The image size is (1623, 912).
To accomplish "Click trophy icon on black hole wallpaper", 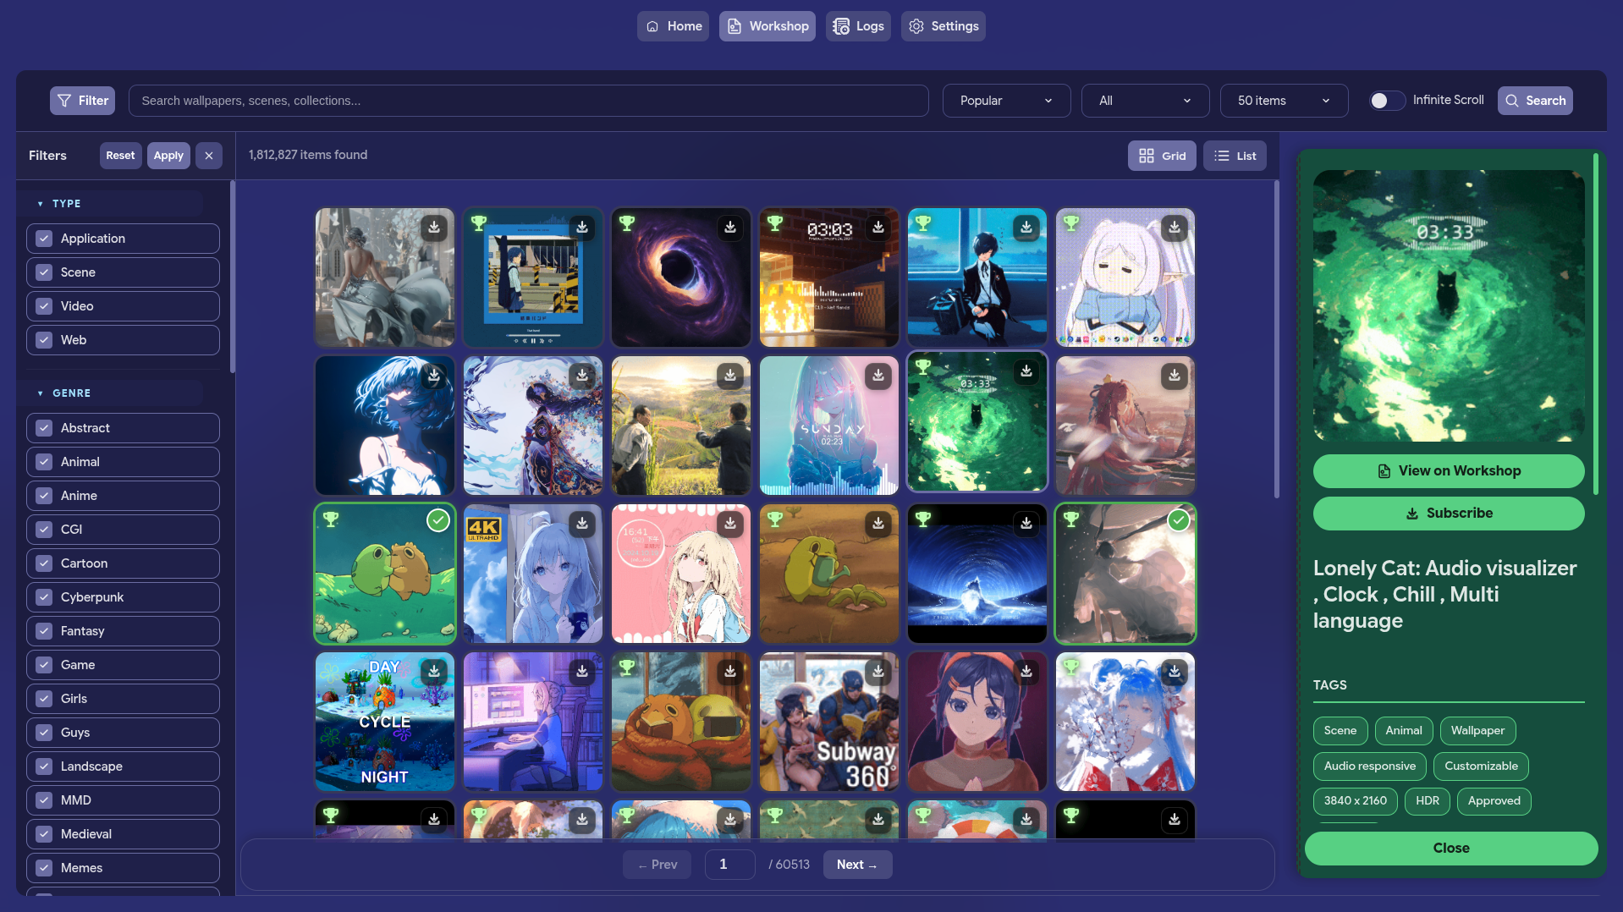I will (x=627, y=223).
